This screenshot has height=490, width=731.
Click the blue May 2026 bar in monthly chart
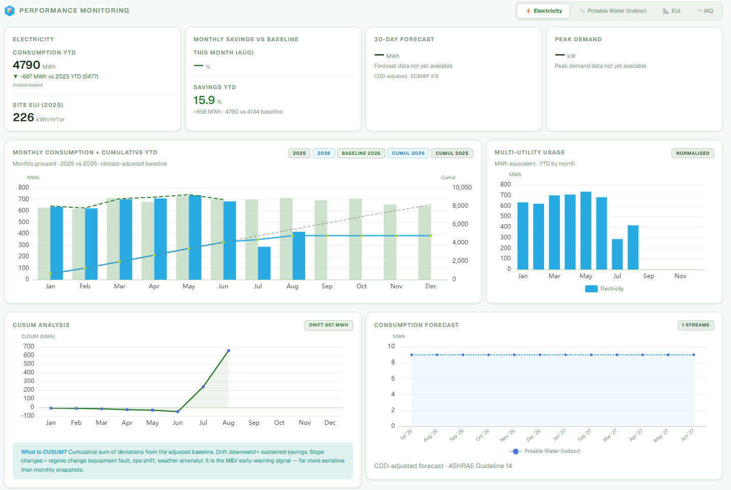pos(195,237)
